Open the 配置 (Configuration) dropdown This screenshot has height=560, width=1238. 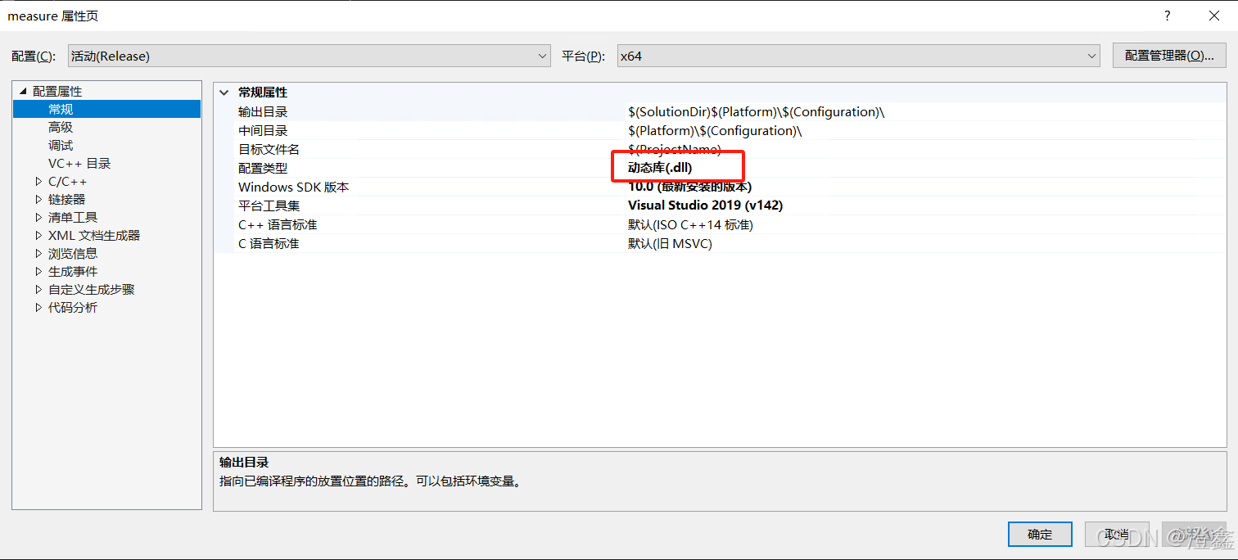point(309,56)
